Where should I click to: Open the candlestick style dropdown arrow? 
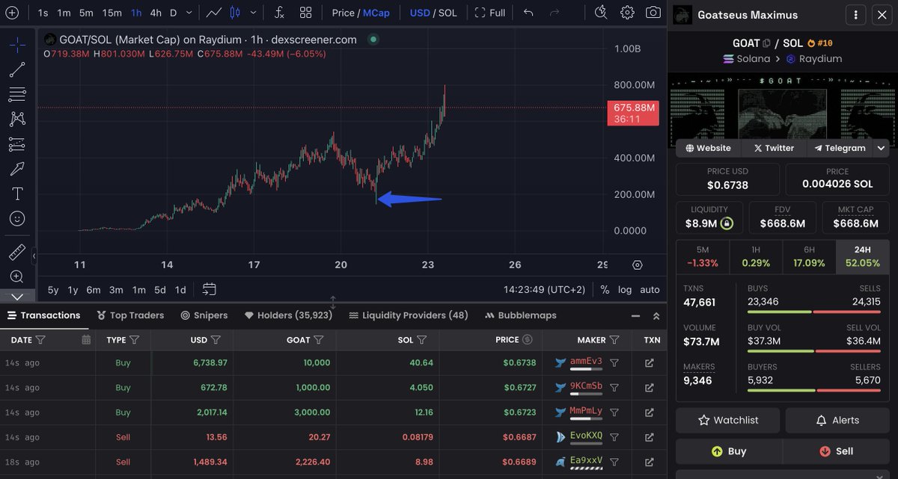[252, 13]
